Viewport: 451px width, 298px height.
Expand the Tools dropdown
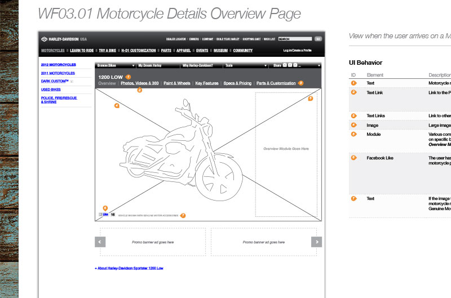click(246, 65)
